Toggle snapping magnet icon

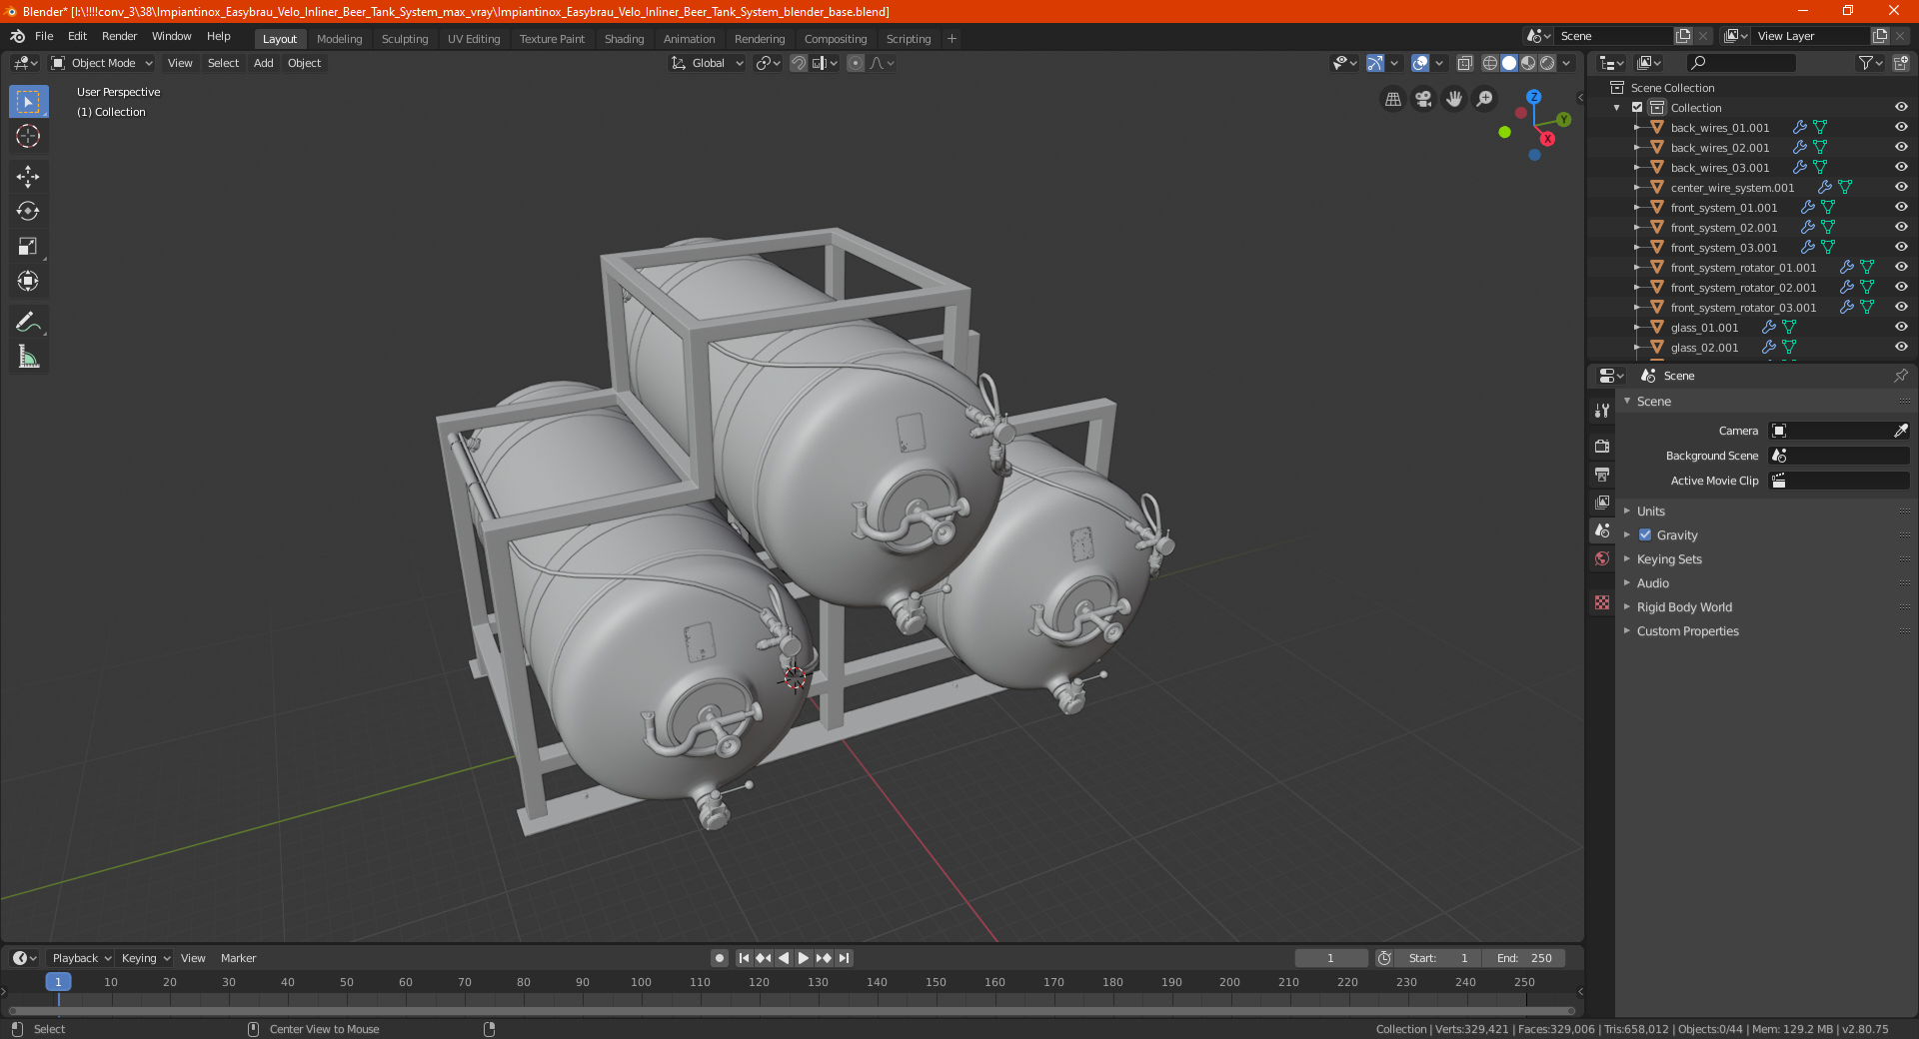tap(799, 63)
